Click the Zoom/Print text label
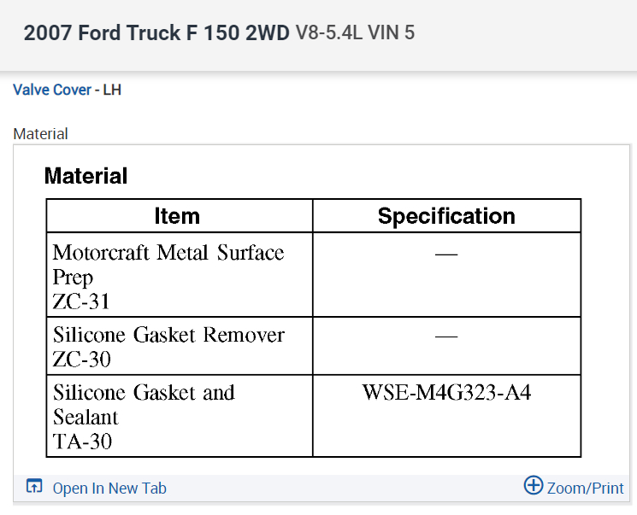The width and height of the screenshot is (637, 515). tap(585, 489)
